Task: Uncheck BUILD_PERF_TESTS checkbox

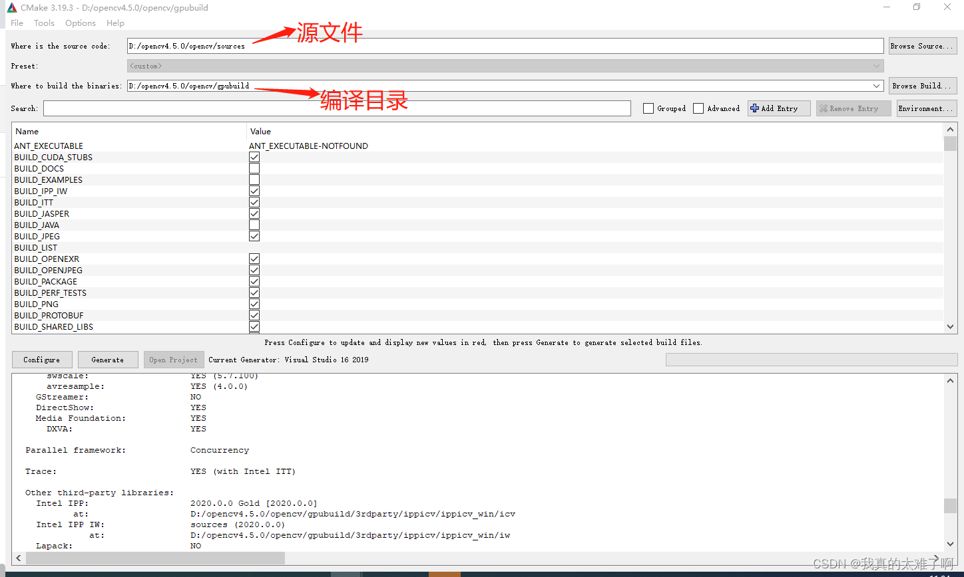Action: click(x=254, y=293)
